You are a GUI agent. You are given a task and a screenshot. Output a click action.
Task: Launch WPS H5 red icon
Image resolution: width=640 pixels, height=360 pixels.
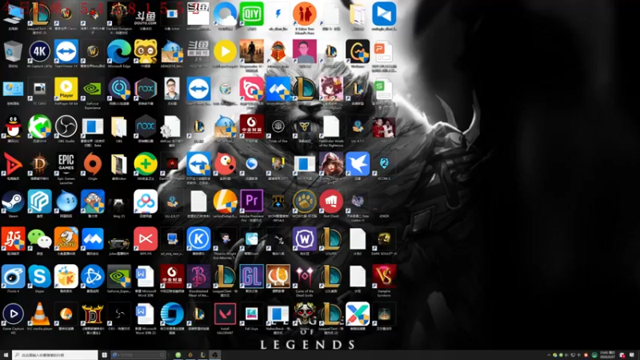(x=146, y=239)
